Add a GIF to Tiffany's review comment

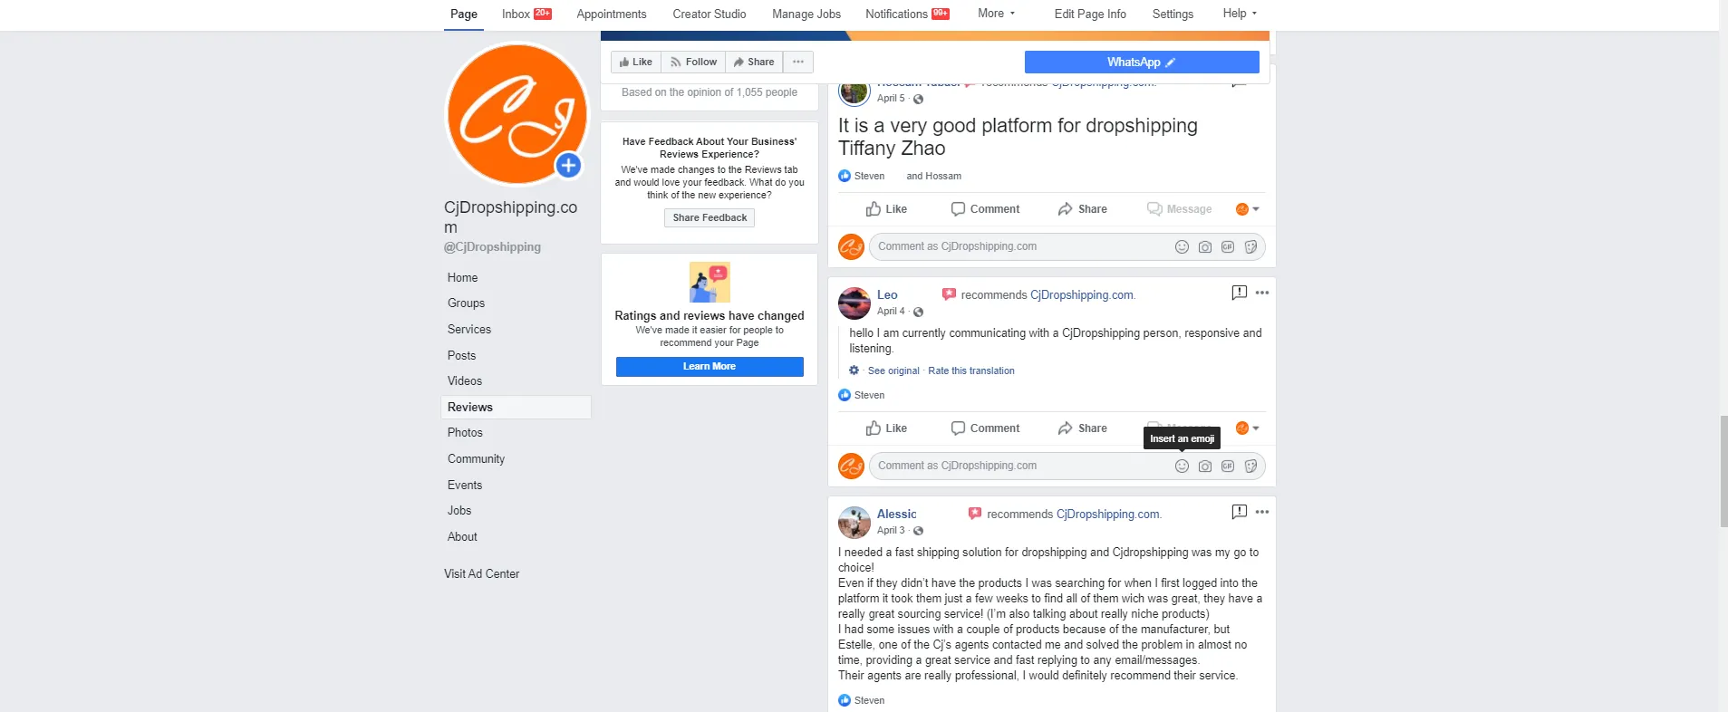(1228, 246)
